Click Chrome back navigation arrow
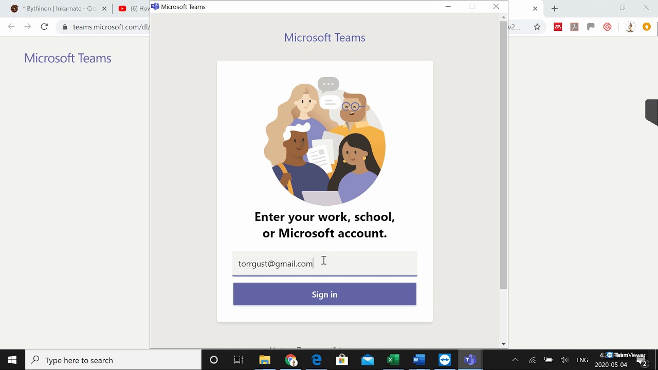 click(11, 27)
